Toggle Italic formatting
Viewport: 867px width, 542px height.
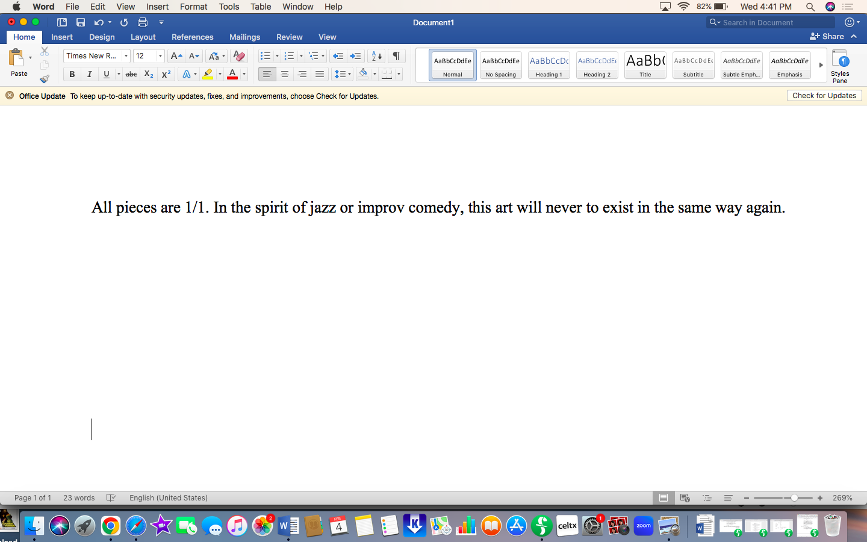point(89,74)
